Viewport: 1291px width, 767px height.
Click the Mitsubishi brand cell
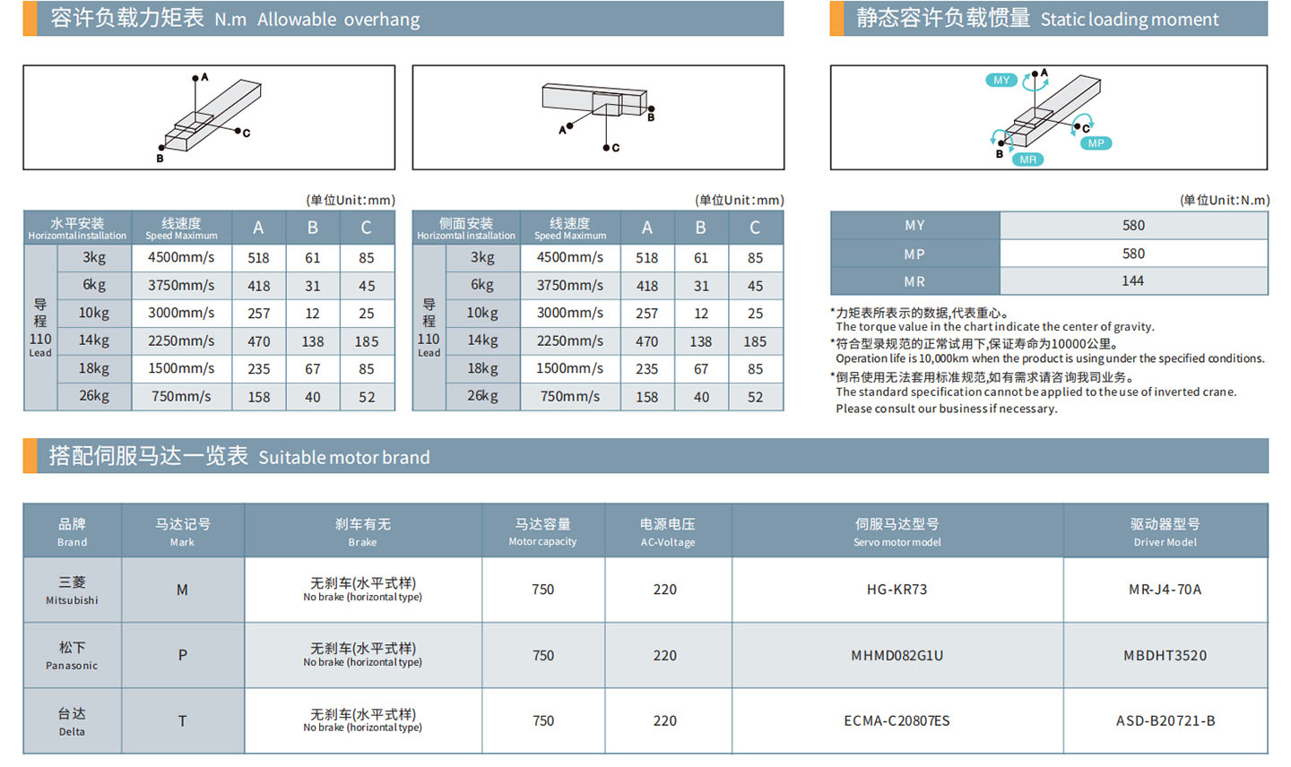[x=73, y=590]
